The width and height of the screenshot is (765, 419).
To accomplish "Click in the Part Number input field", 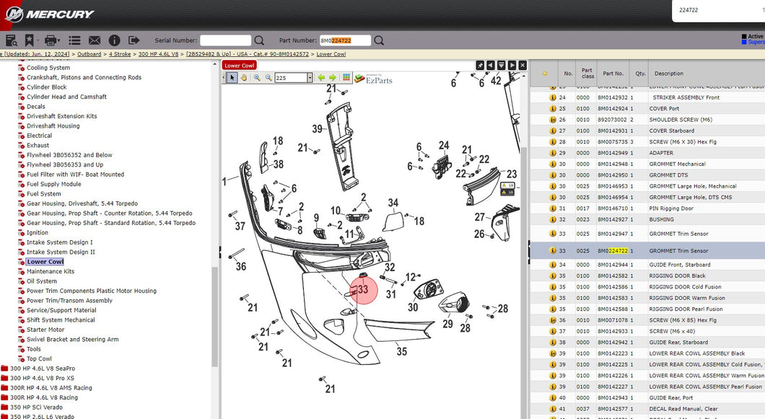I will pyautogui.click(x=346, y=40).
